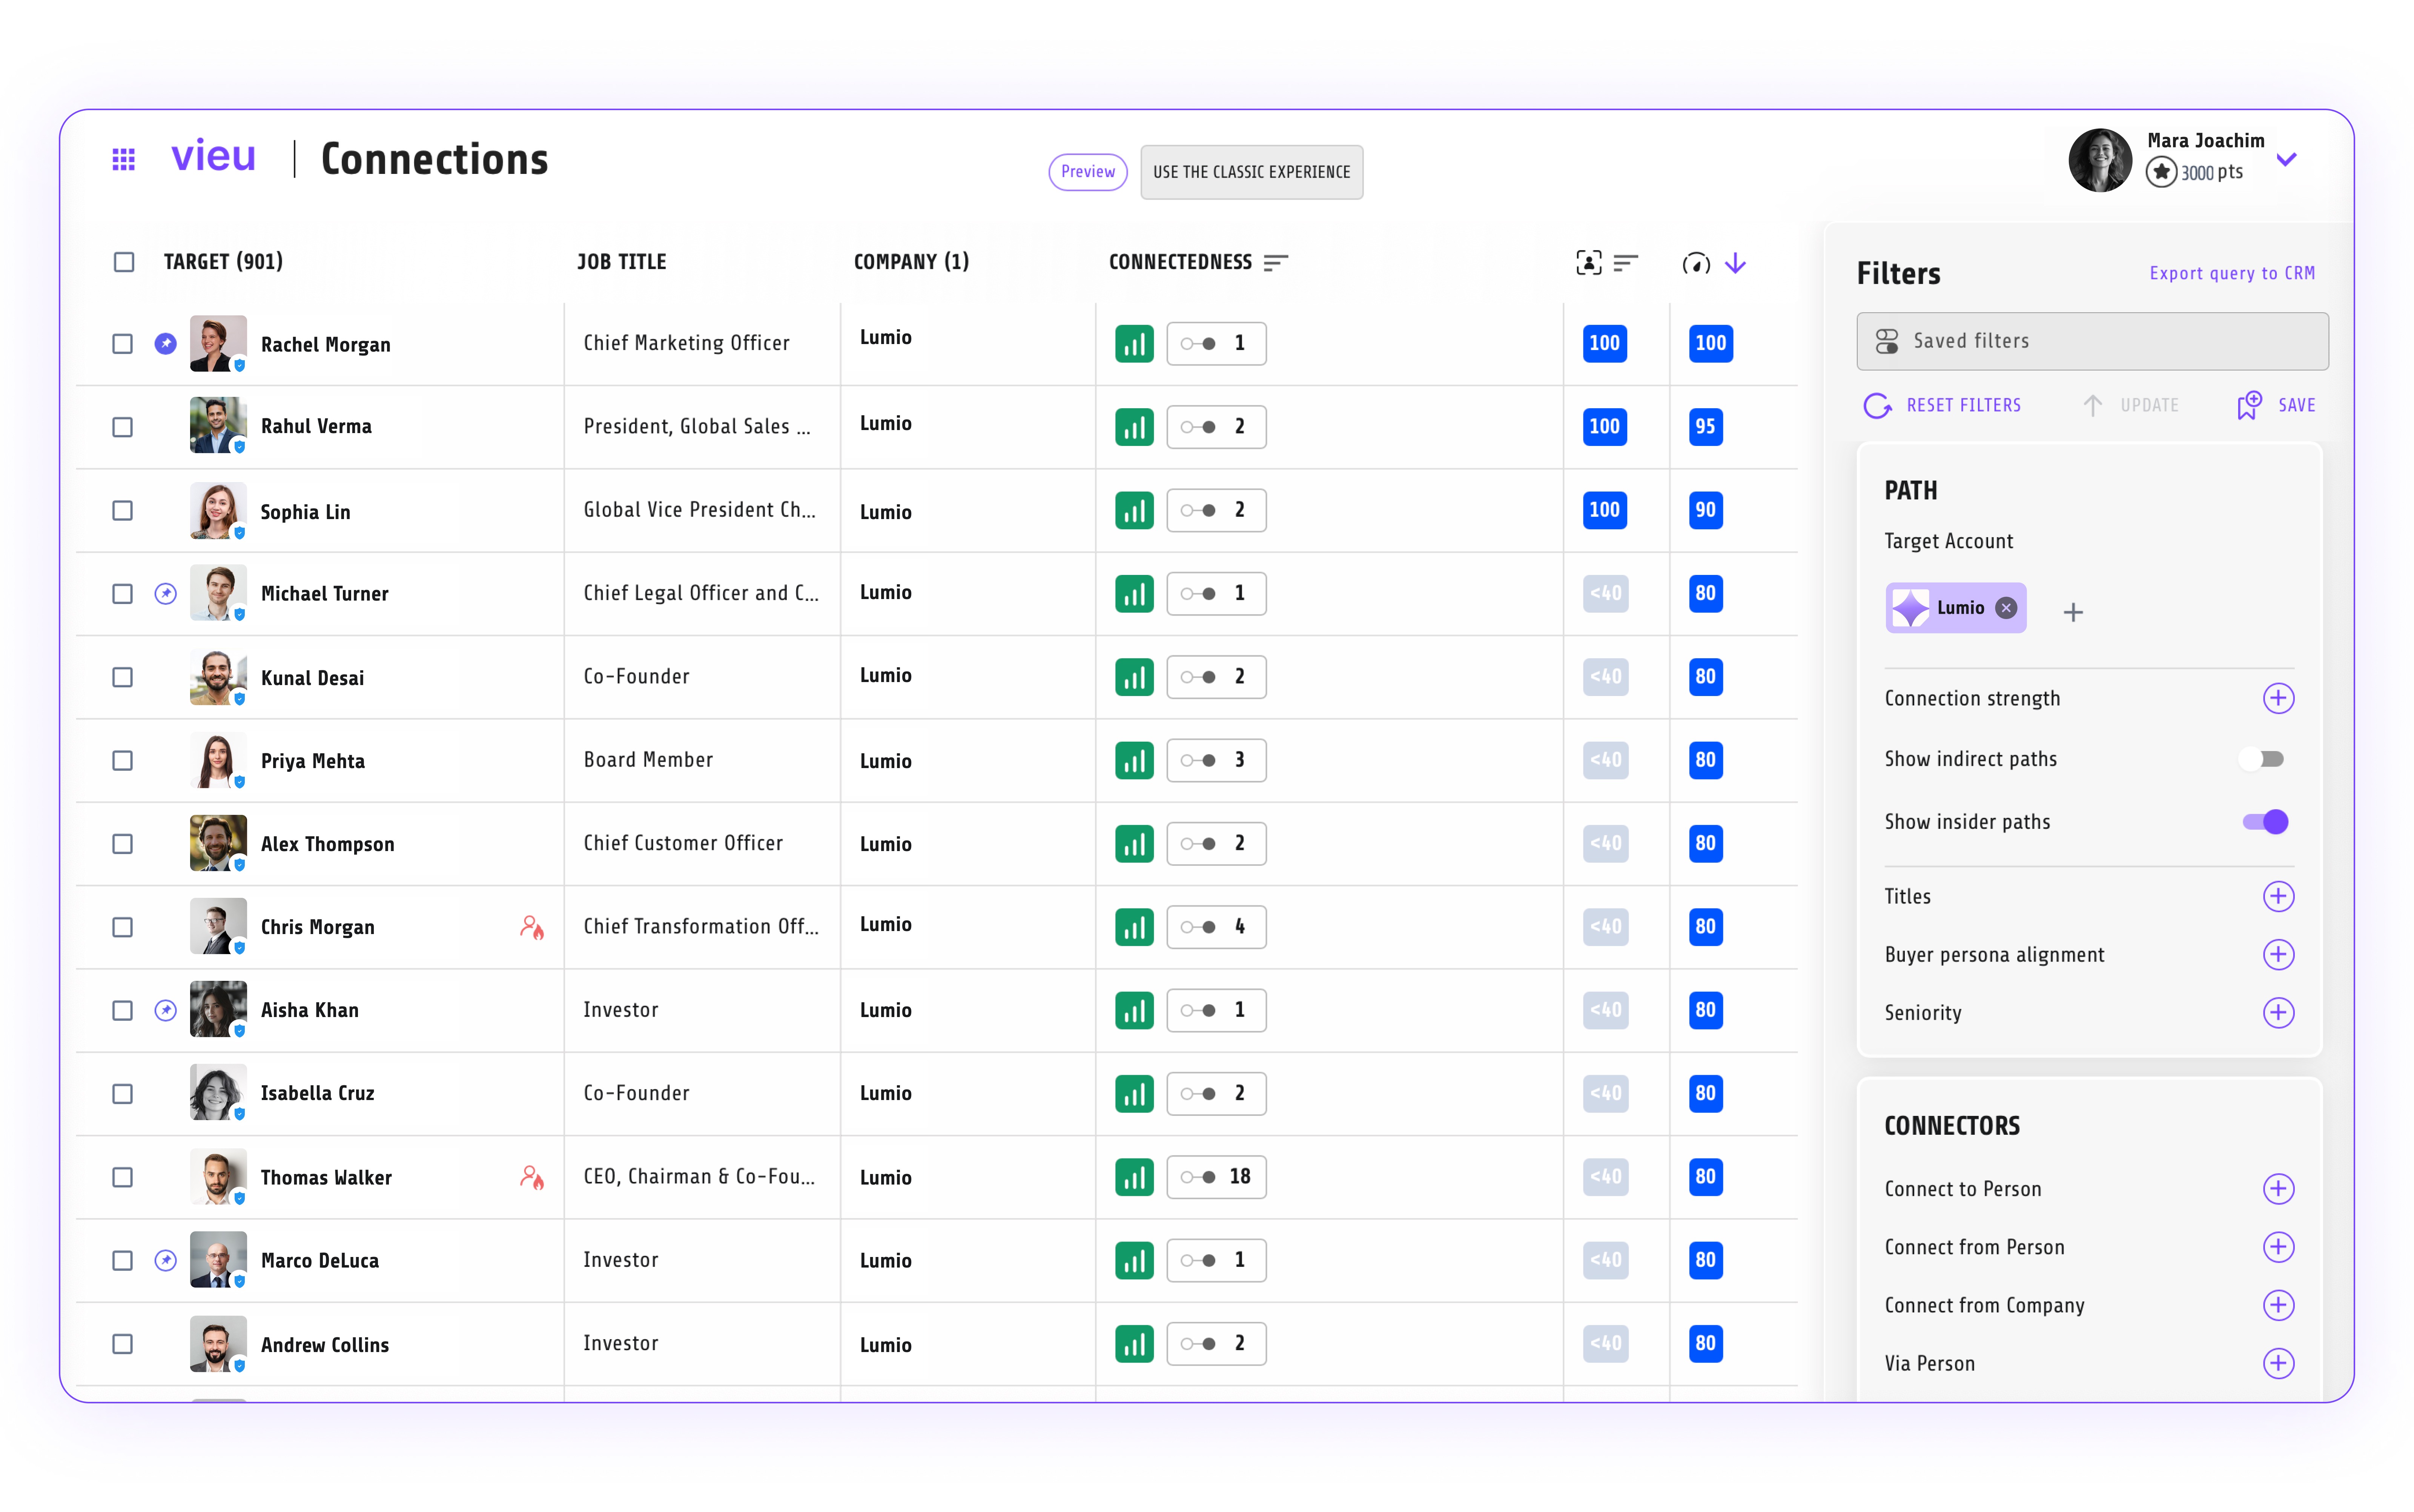Click the compass icon beside Rachel Morgan
The height and width of the screenshot is (1512, 2414).
point(166,344)
